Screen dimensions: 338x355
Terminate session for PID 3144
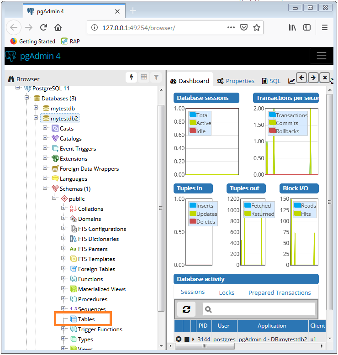point(179,339)
